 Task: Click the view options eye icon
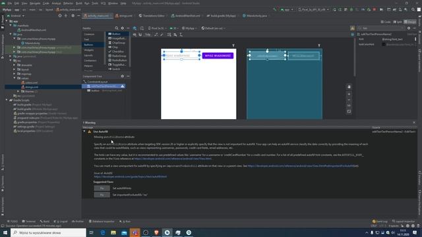click(x=135, y=35)
